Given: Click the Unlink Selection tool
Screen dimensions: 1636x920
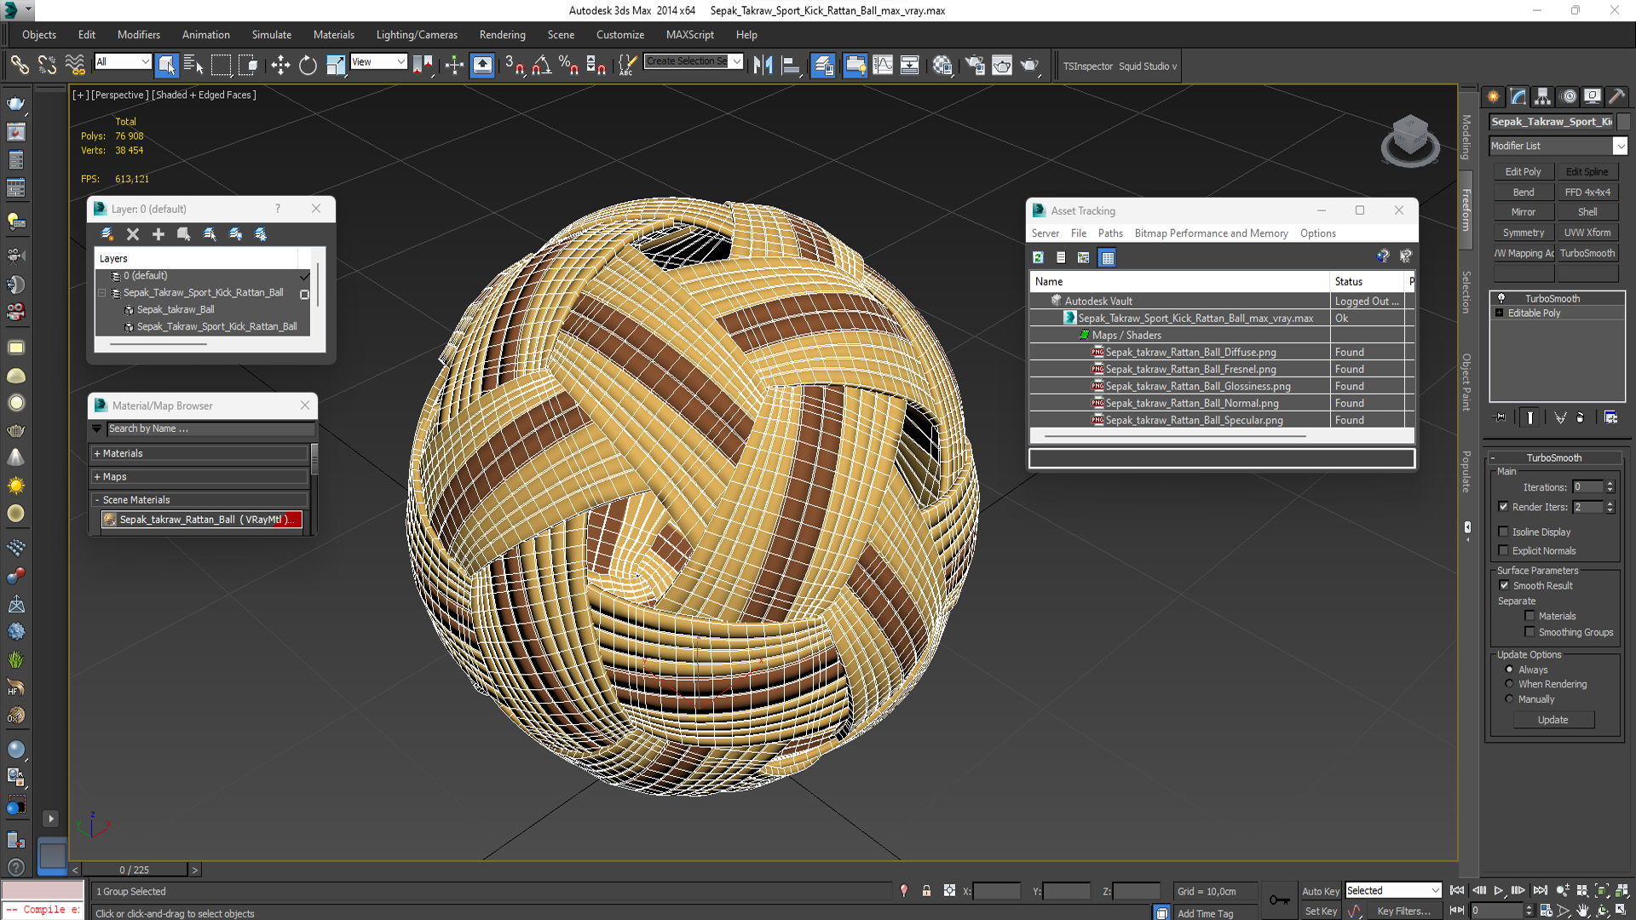Looking at the screenshot, I should click(47, 65).
